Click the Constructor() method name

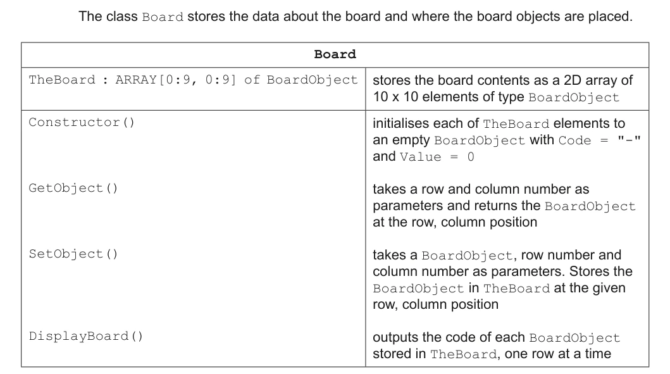pyautogui.click(x=82, y=122)
